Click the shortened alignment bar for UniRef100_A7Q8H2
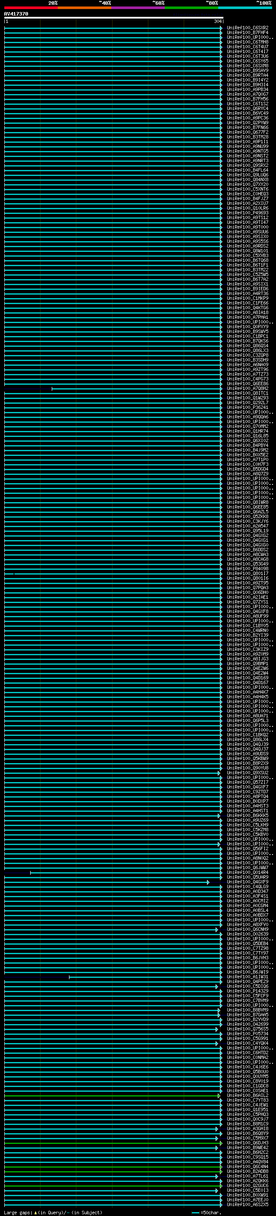 tap(136, 389)
